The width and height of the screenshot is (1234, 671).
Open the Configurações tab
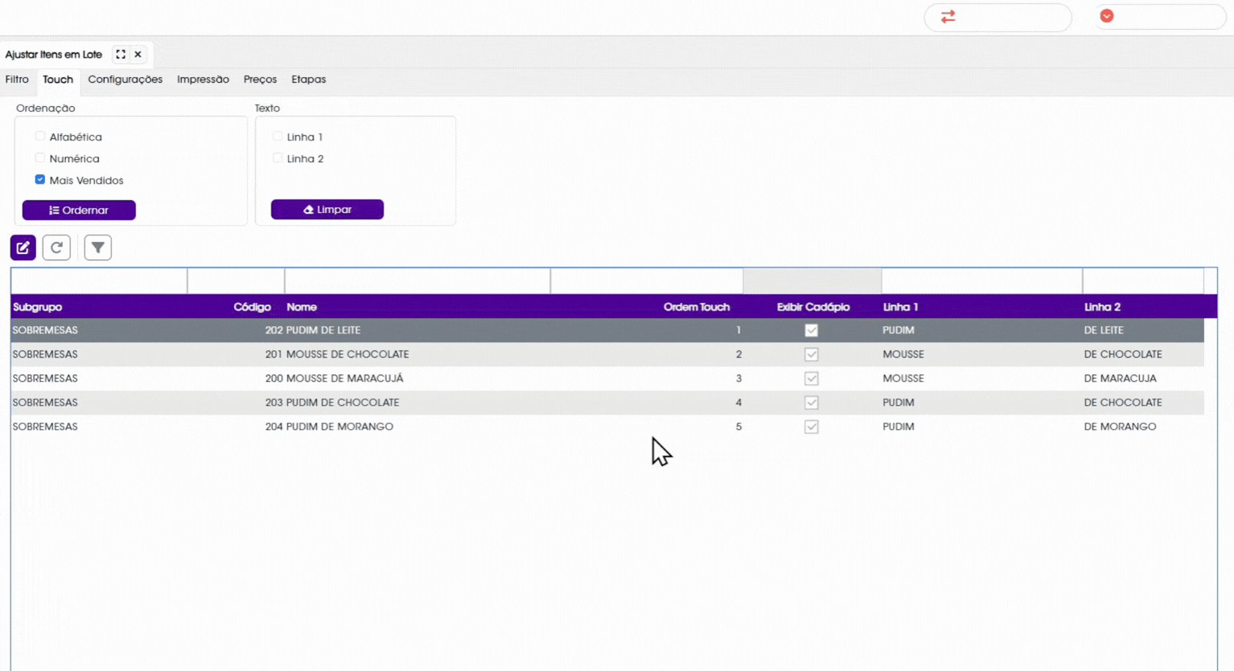125,80
